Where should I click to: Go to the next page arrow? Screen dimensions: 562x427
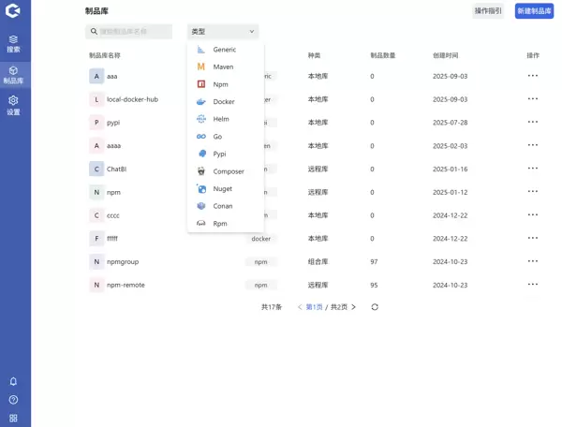[353, 307]
